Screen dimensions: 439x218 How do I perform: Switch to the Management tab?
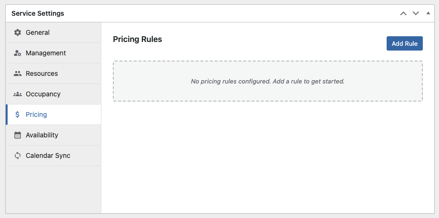click(x=46, y=53)
